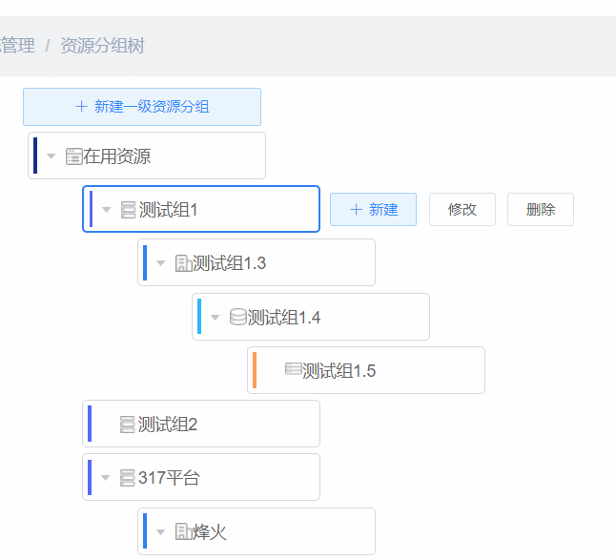Select the 测试组2 tree item
This screenshot has height=560, width=616.
(x=201, y=424)
